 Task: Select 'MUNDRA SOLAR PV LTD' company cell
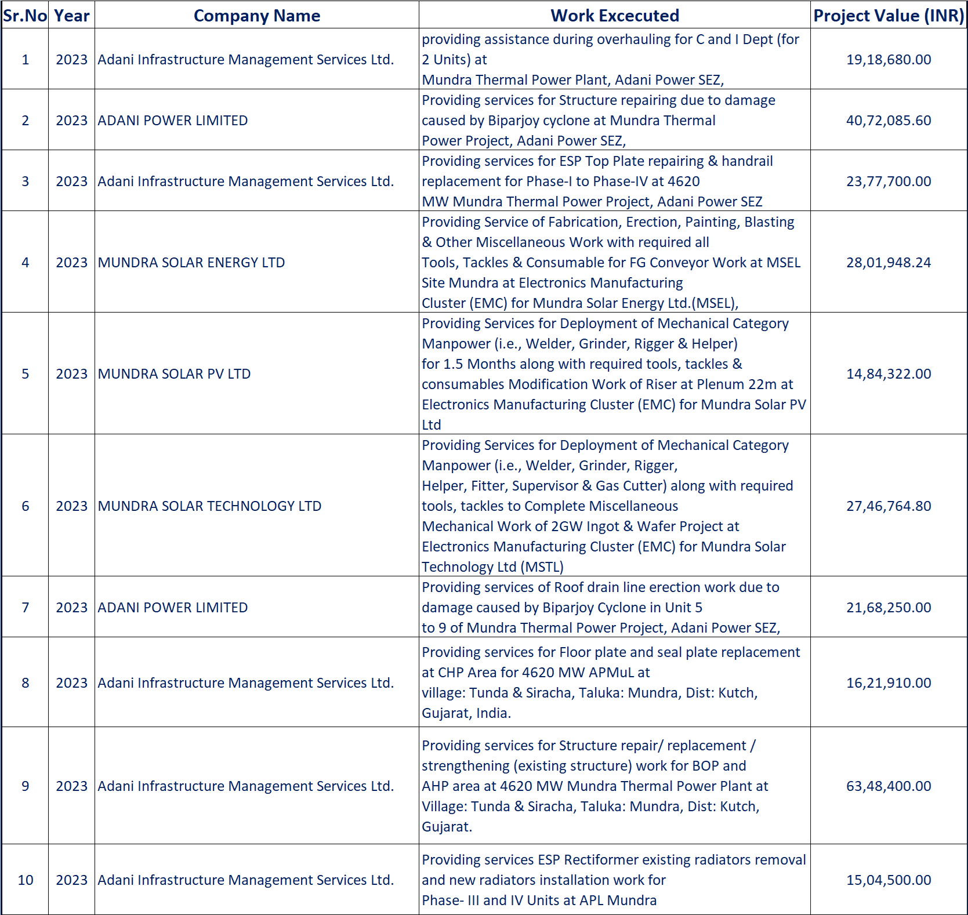257,373
